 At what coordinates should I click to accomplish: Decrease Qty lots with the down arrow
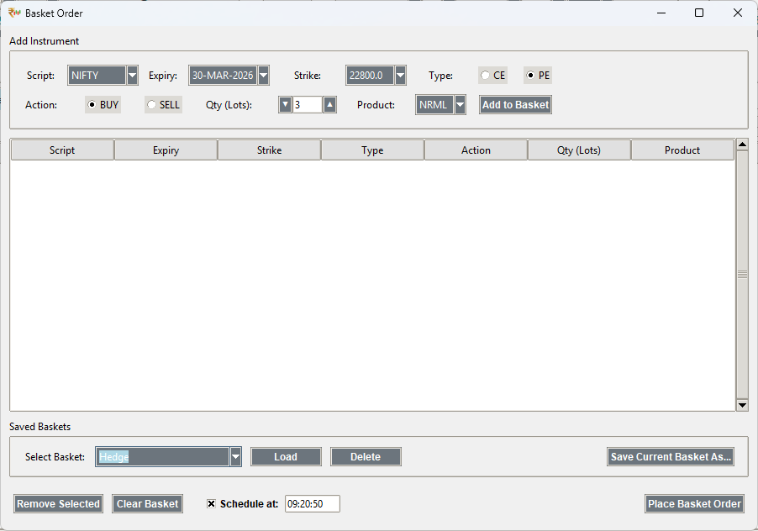[x=285, y=104]
